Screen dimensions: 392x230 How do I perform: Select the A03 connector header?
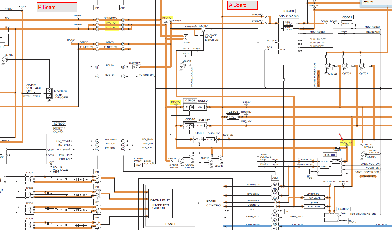(x=123, y=8)
